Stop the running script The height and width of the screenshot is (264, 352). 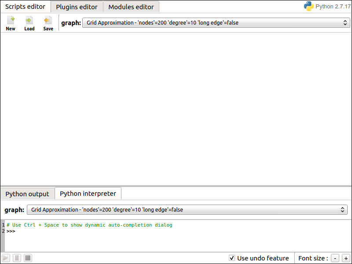[x=28, y=258]
